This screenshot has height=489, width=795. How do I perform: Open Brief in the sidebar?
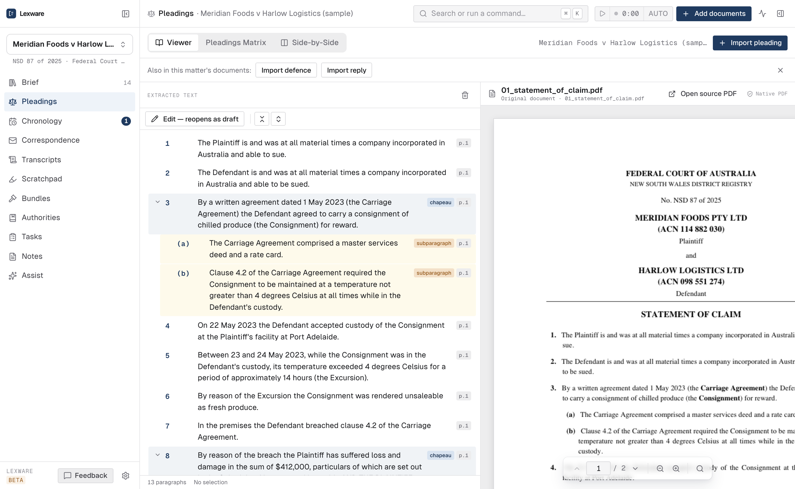69,82
